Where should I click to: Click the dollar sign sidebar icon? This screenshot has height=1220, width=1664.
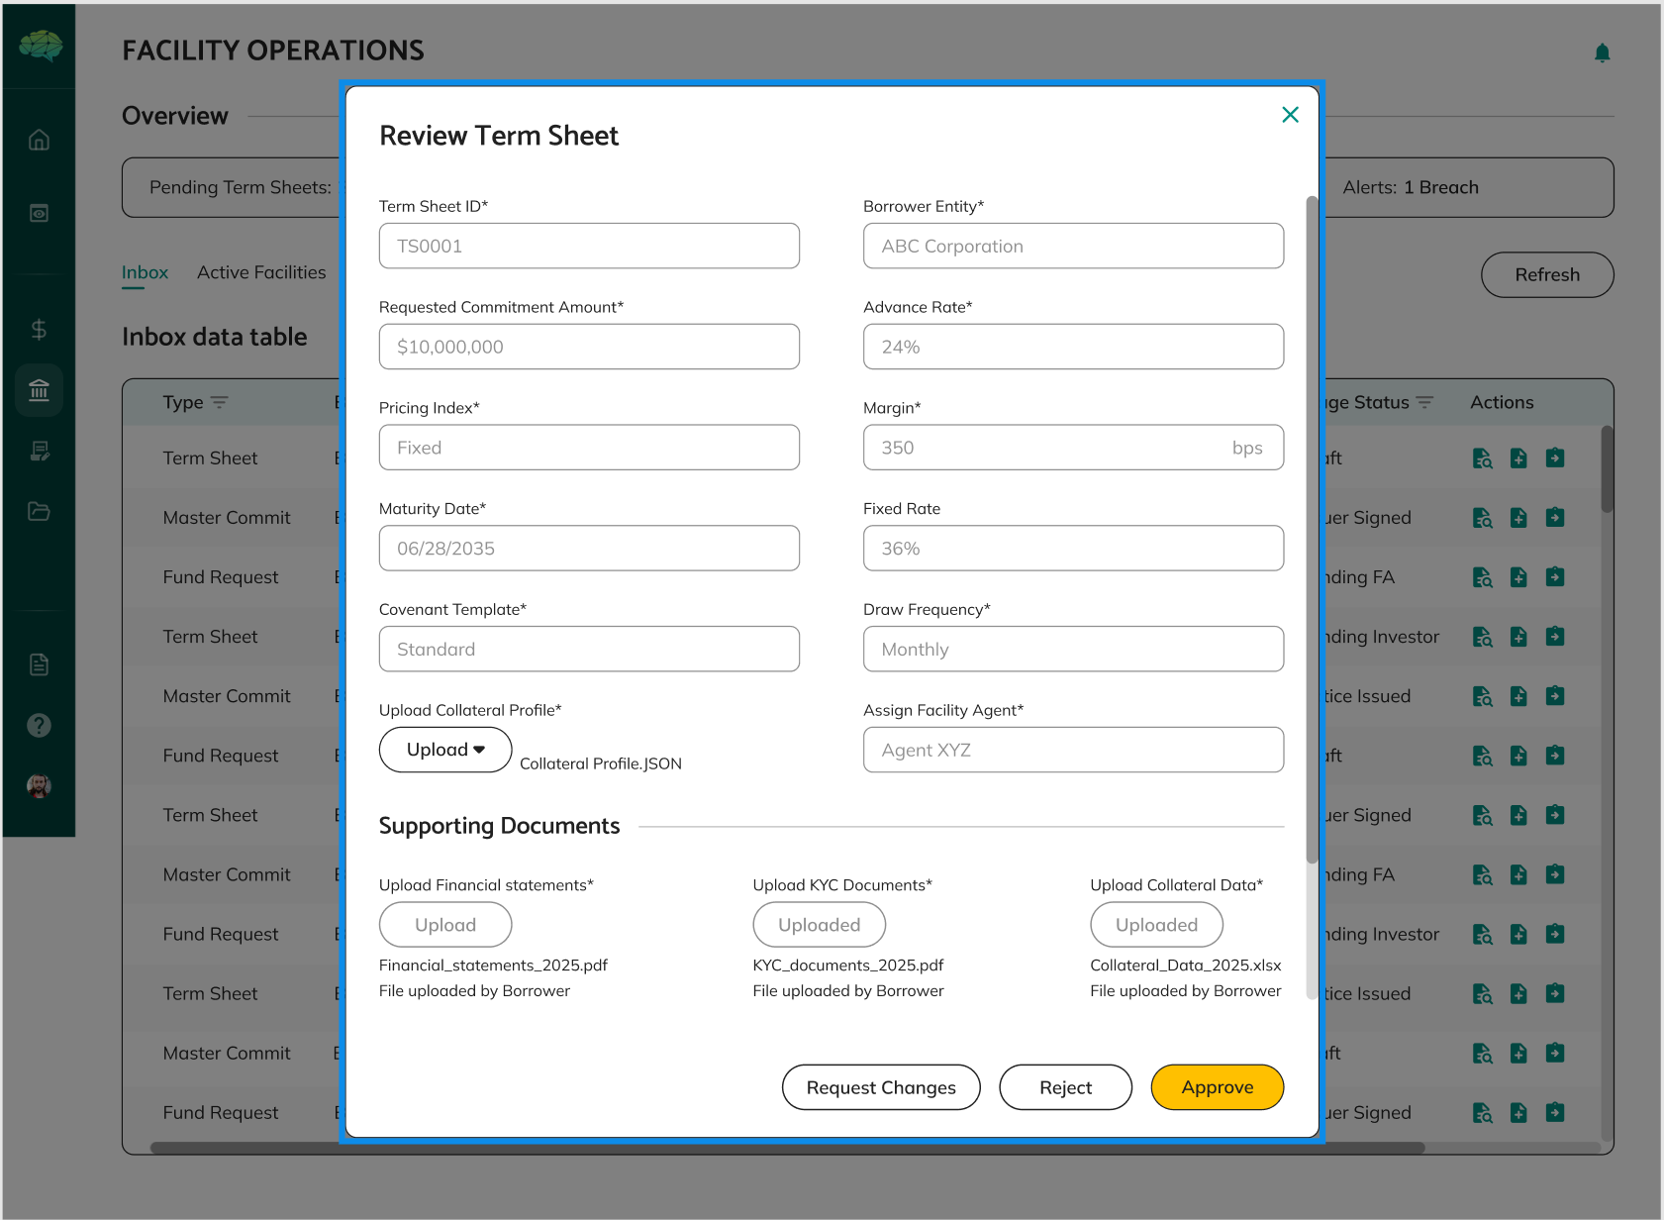39,329
